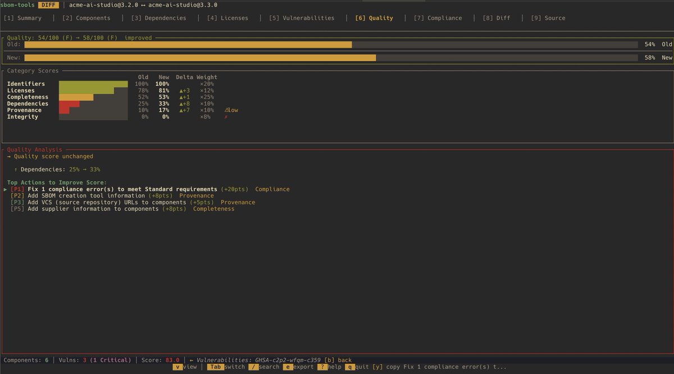Click the Identifiers category bar

[93, 84]
